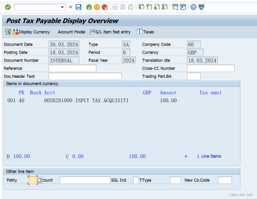The height and width of the screenshot is (199, 257).
Task: Open G/L item fast entry
Action: [x=110, y=32]
